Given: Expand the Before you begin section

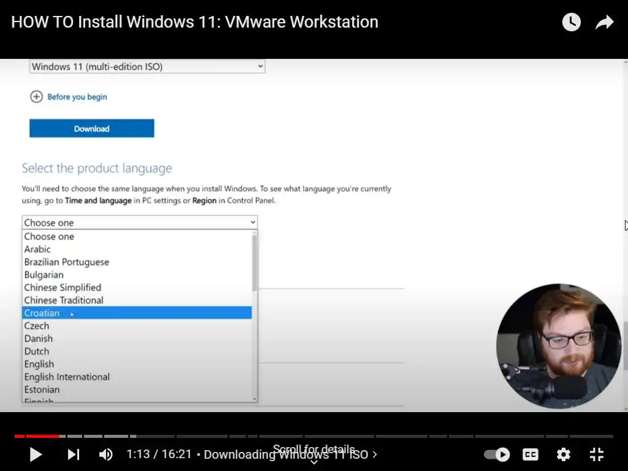Looking at the screenshot, I should tap(69, 96).
